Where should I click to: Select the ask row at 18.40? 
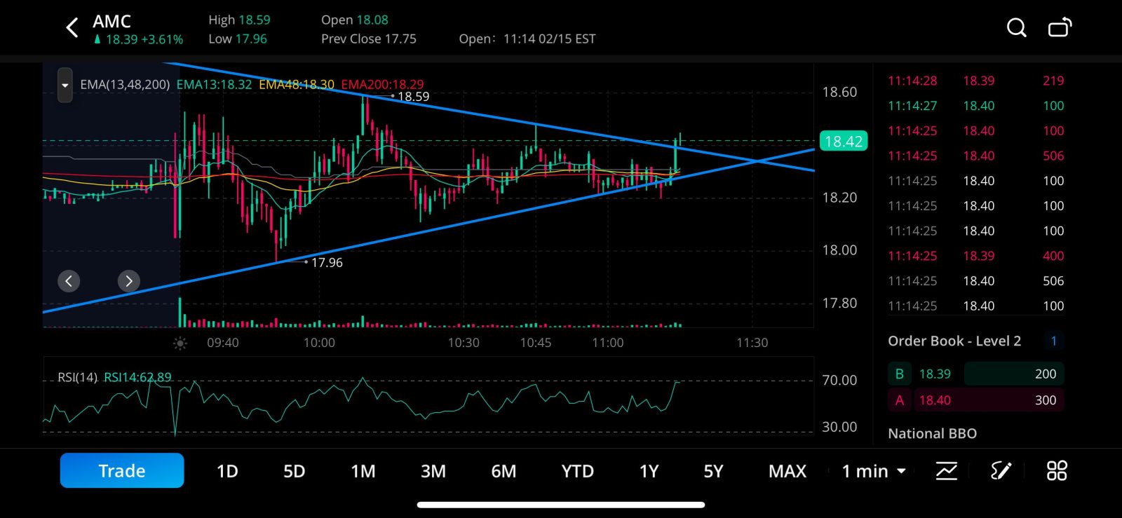(975, 400)
